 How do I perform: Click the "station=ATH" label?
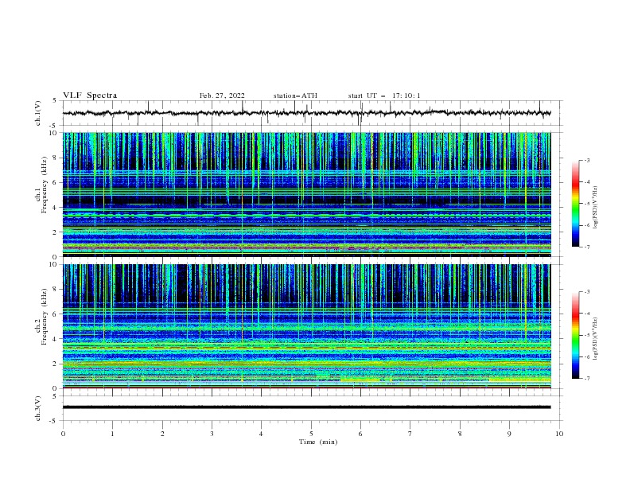coord(295,95)
